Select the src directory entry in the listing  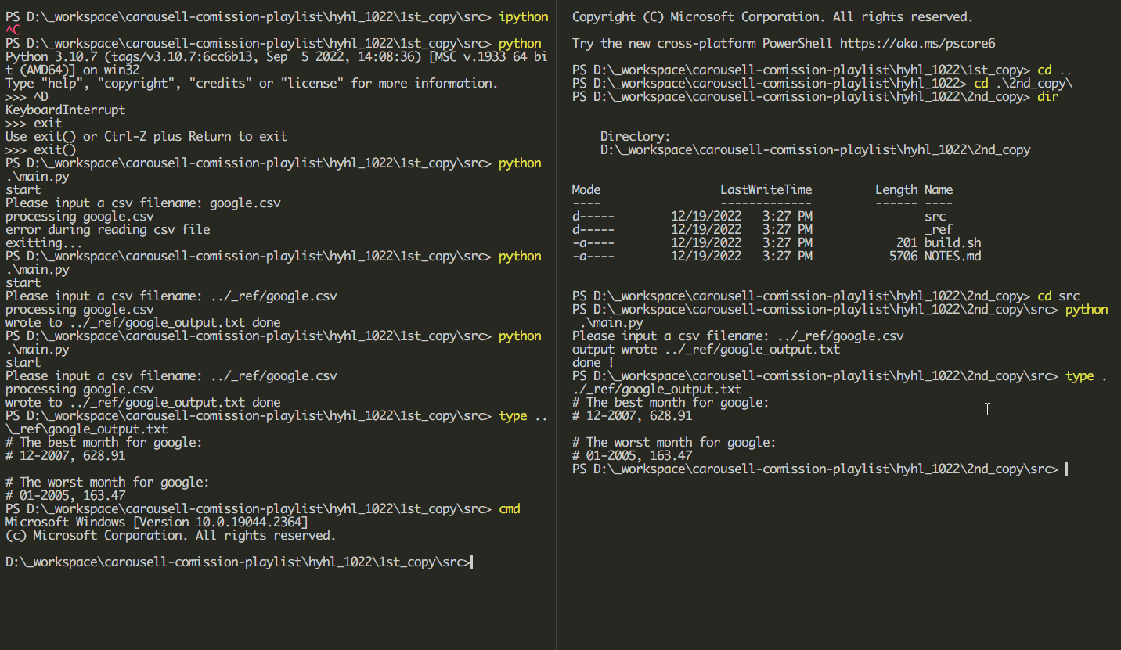[x=935, y=216]
